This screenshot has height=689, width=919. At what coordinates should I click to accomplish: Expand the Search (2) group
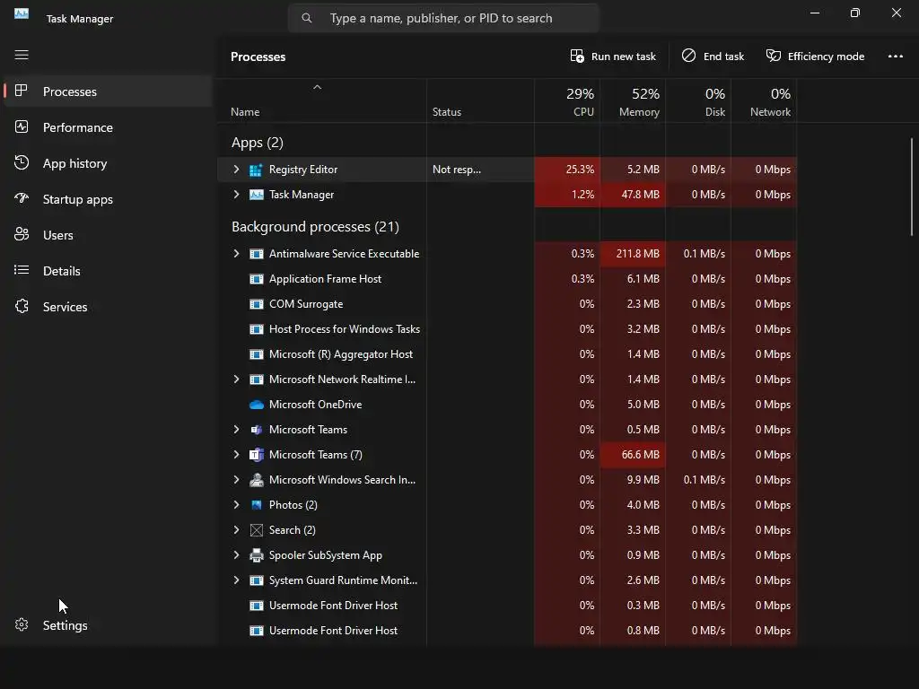point(236,530)
